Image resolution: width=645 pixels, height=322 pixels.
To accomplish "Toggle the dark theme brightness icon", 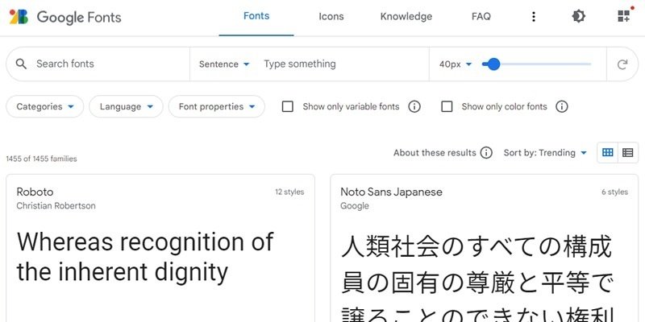I will coord(578,16).
